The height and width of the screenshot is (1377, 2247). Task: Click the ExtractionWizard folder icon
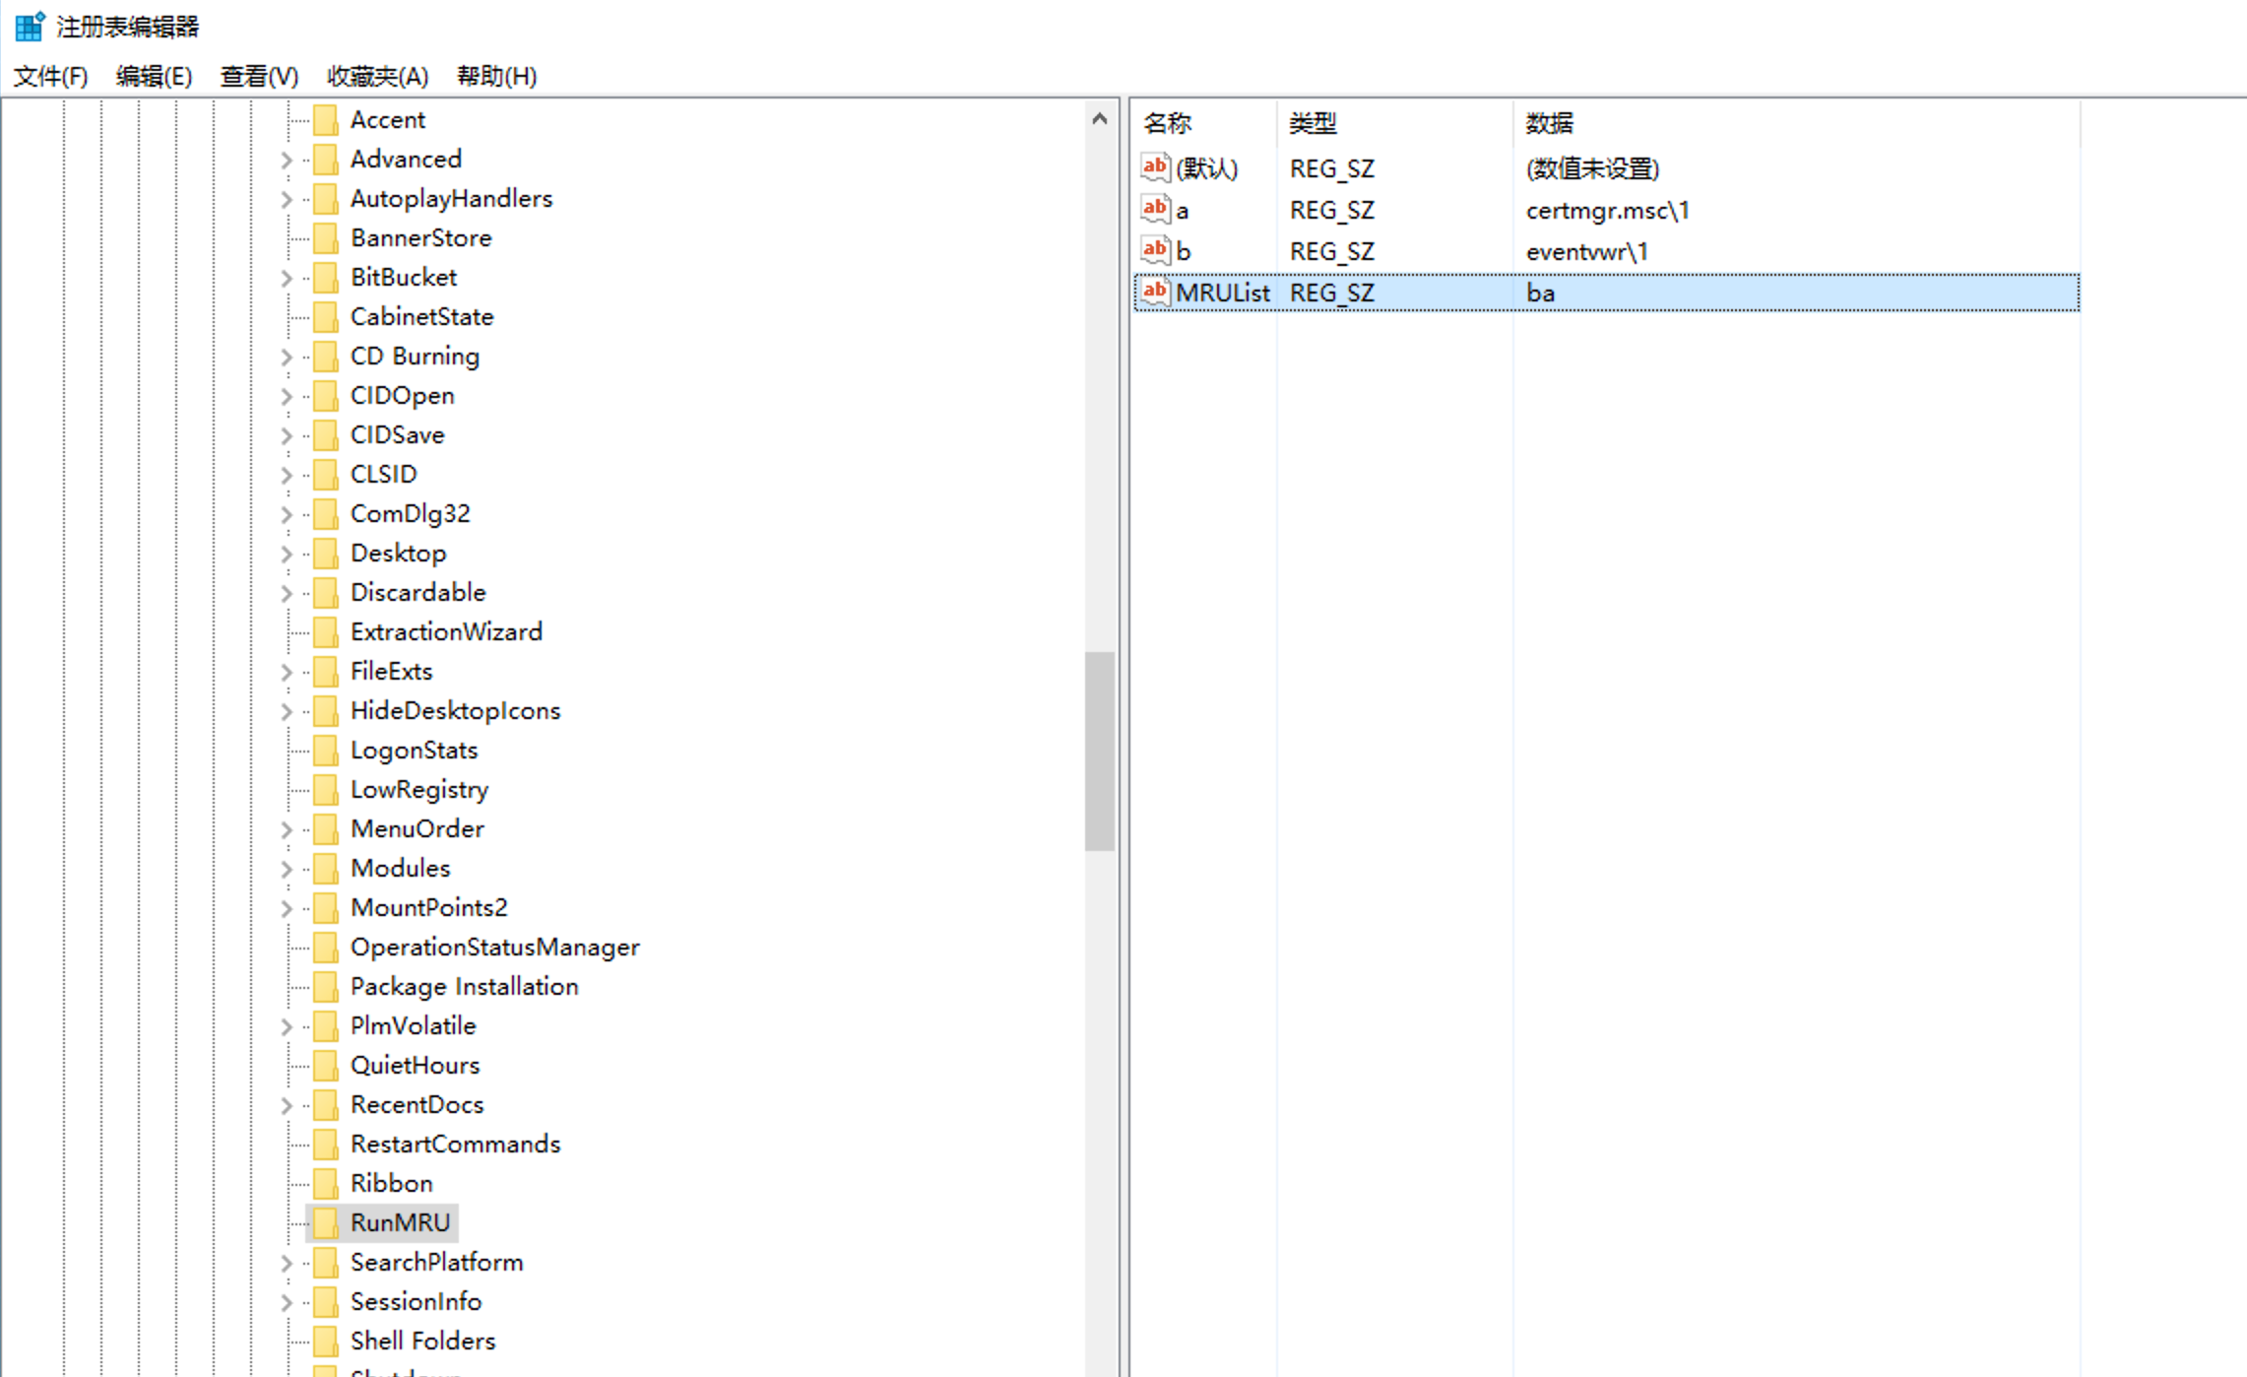pos(325,631)
